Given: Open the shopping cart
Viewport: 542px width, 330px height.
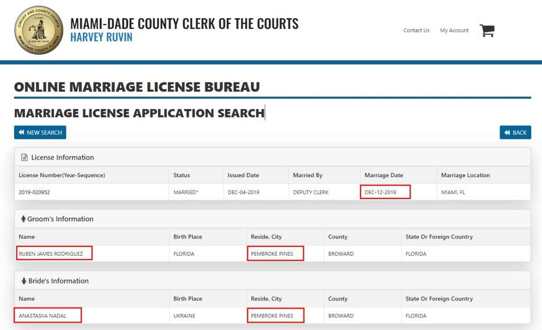Looking at the screenshot, I should click(487, 31).
